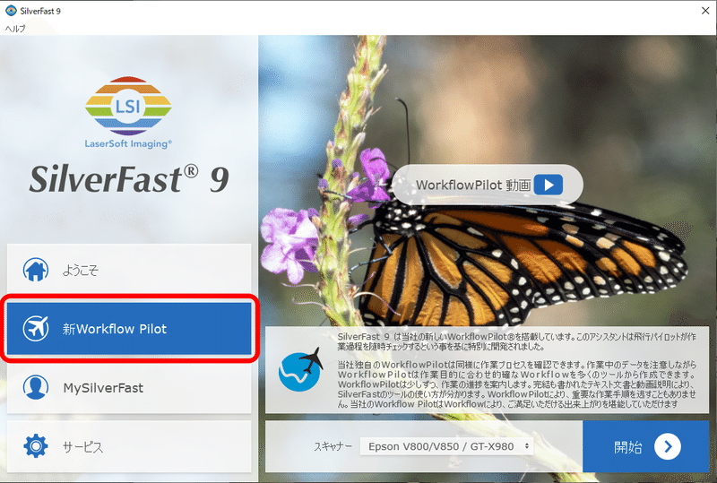This screenshot has height=483, width=717.
Task: Click the SilverFast 9 title text
Action: [129, 179]
